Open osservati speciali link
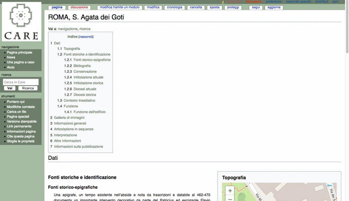The height and width of the screenshot is (201, 349). tap(298, 2)
